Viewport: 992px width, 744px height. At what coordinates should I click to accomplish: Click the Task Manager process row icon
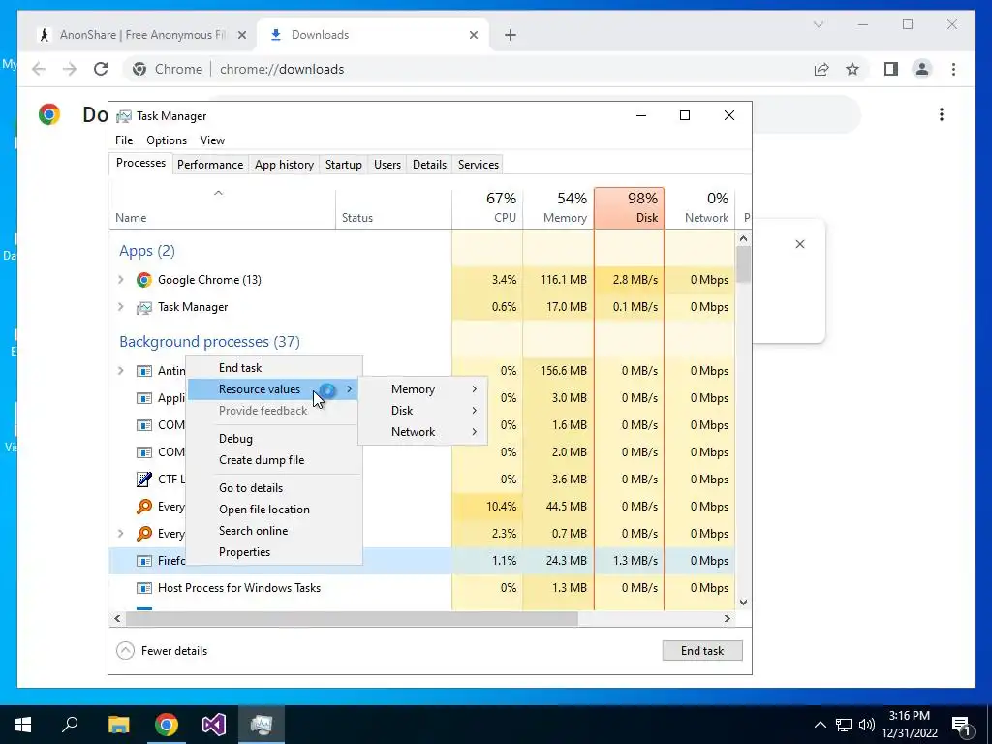point(144,307)
